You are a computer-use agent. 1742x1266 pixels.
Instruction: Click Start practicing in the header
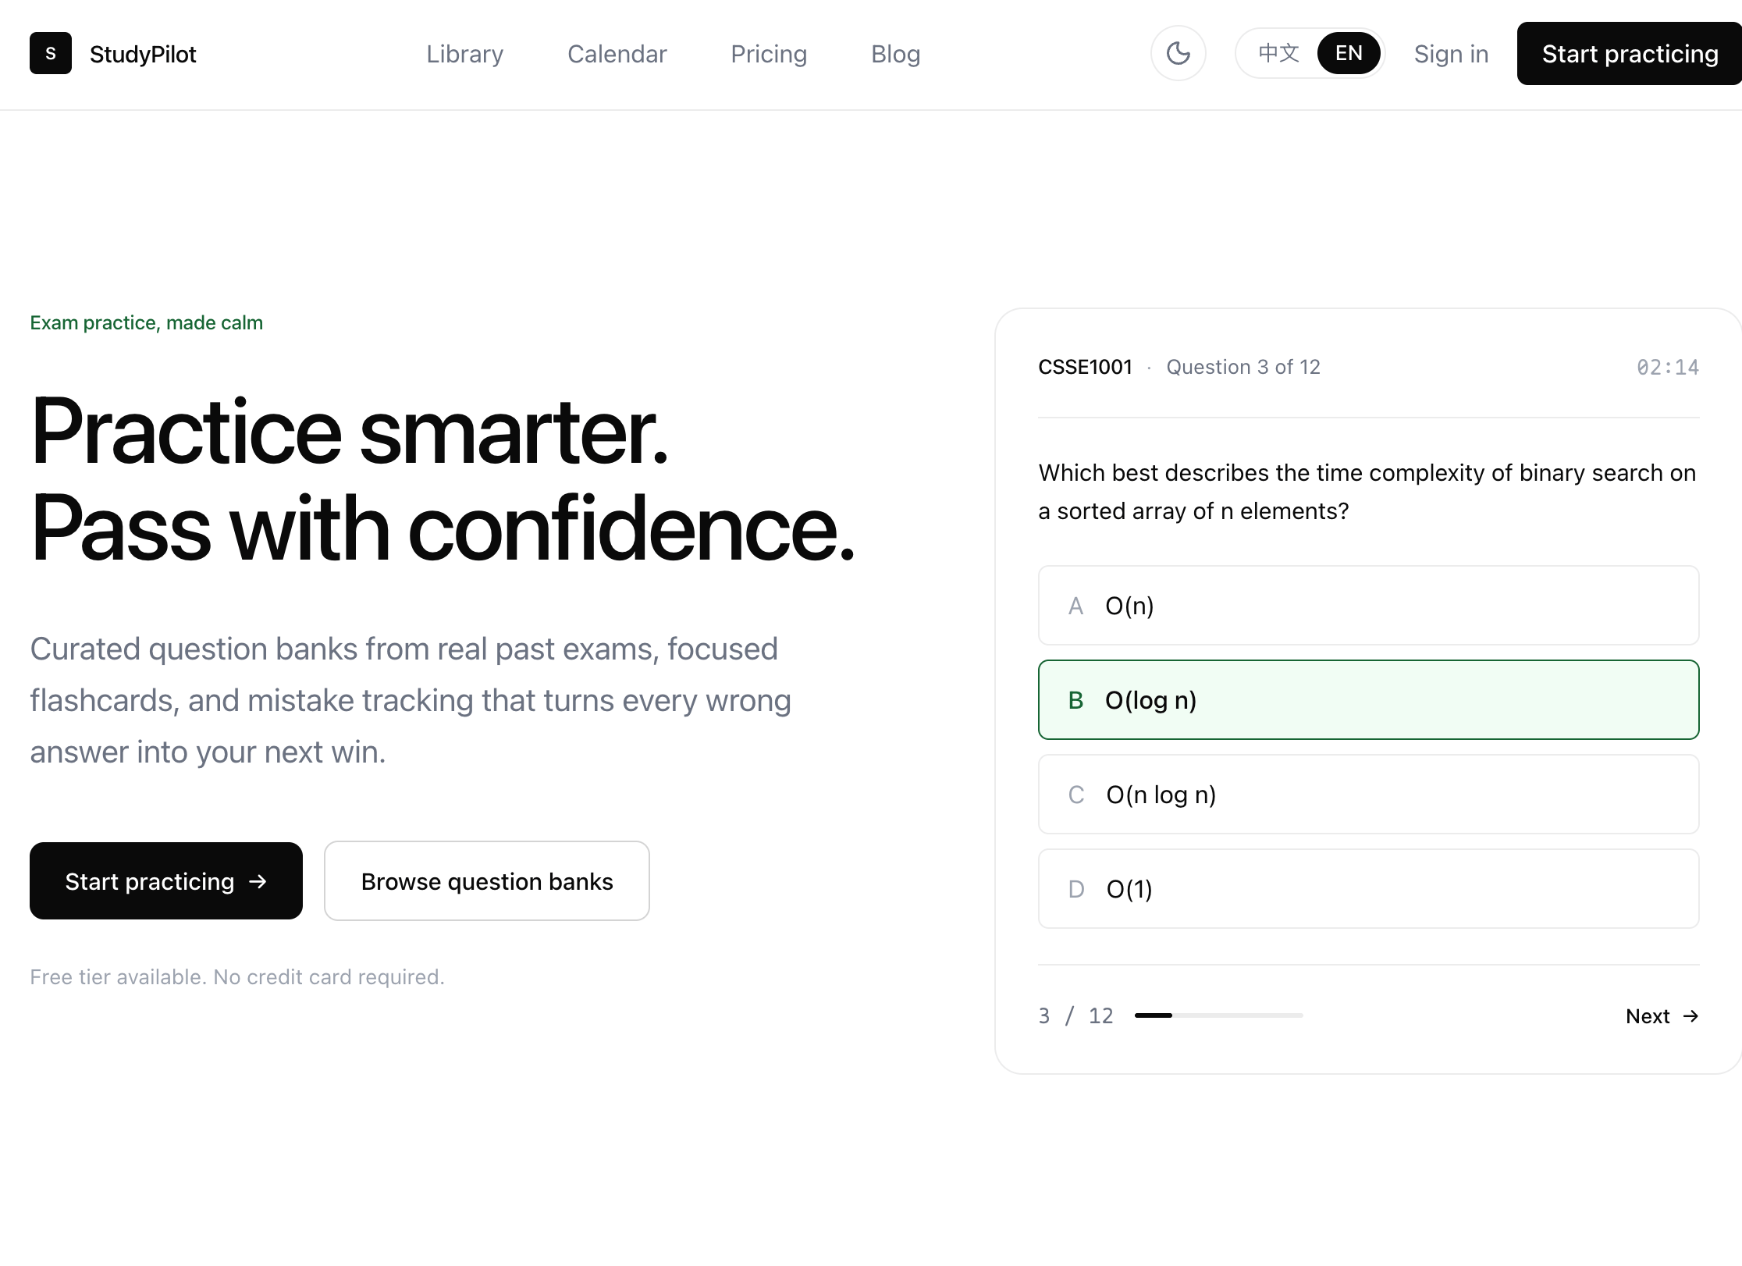(1630, 53)
